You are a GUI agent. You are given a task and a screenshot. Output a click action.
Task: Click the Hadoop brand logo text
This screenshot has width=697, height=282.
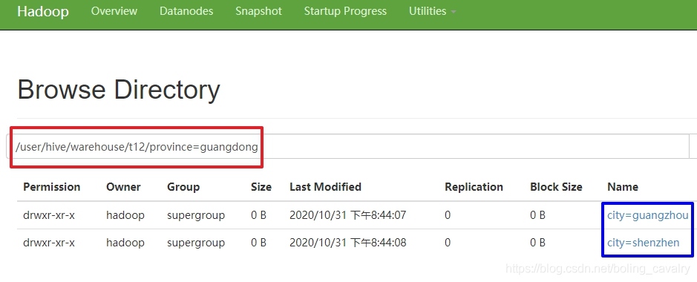tap(43, 11)
